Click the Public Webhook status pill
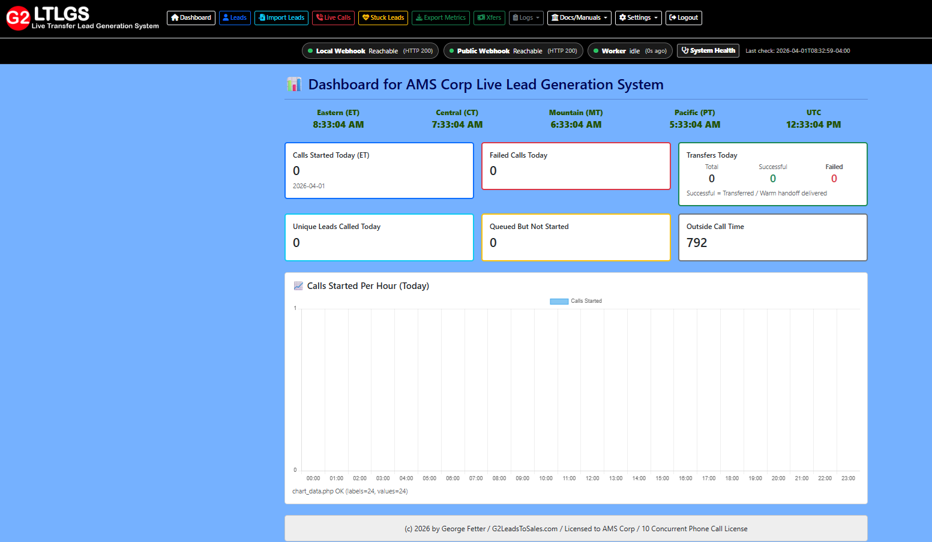 coord(513,50)
